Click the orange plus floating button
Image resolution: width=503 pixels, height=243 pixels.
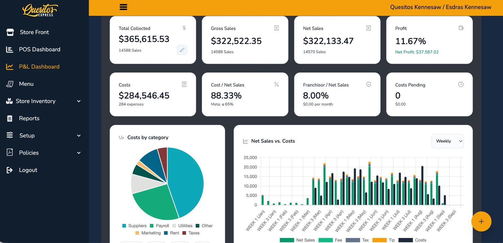click(x=481, y=221)
